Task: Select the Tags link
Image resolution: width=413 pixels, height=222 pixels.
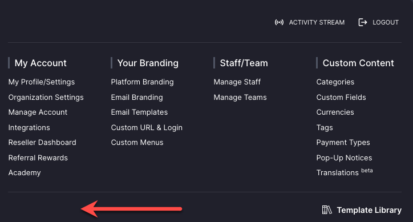Action: (x=325, y=128)
